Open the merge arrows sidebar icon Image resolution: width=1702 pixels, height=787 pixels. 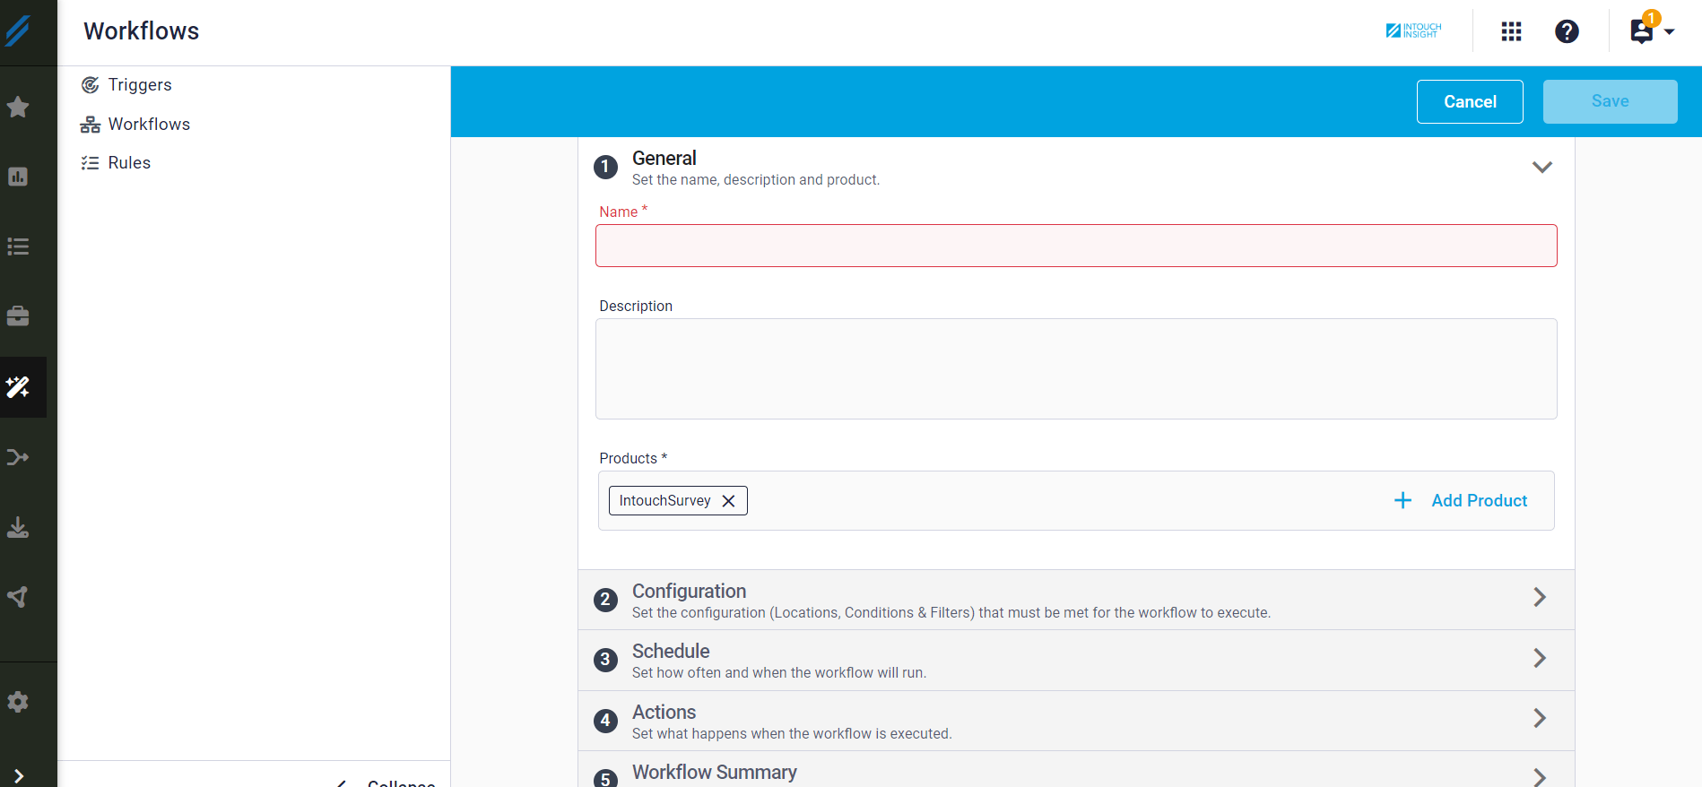point(18,457)
